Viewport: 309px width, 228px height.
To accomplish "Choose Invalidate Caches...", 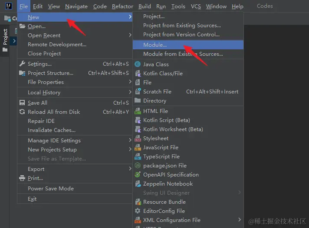I will tap(75, 130).
